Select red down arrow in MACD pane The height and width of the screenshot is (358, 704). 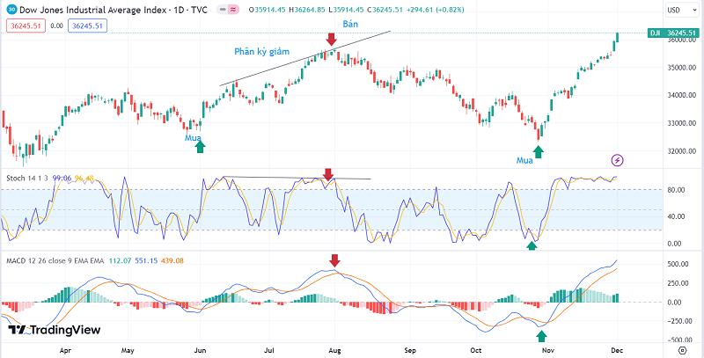pyautogui.click(x=334, y=260)
